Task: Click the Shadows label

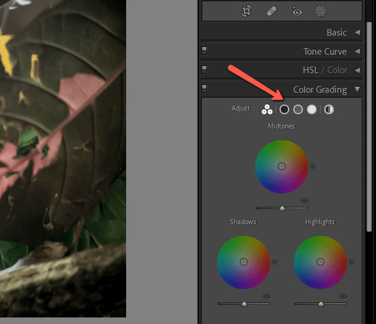Action: point(243,222)
